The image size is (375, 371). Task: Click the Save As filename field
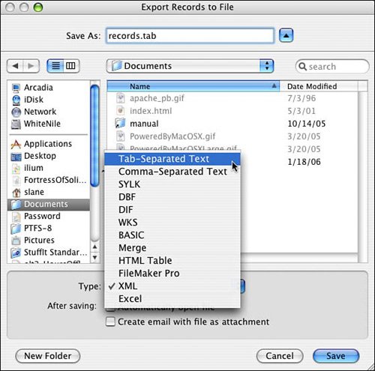click(190, 36)
